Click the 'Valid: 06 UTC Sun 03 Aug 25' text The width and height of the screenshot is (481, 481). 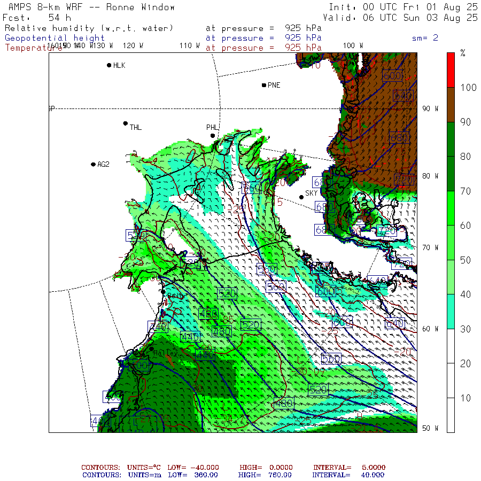(400, 18)
